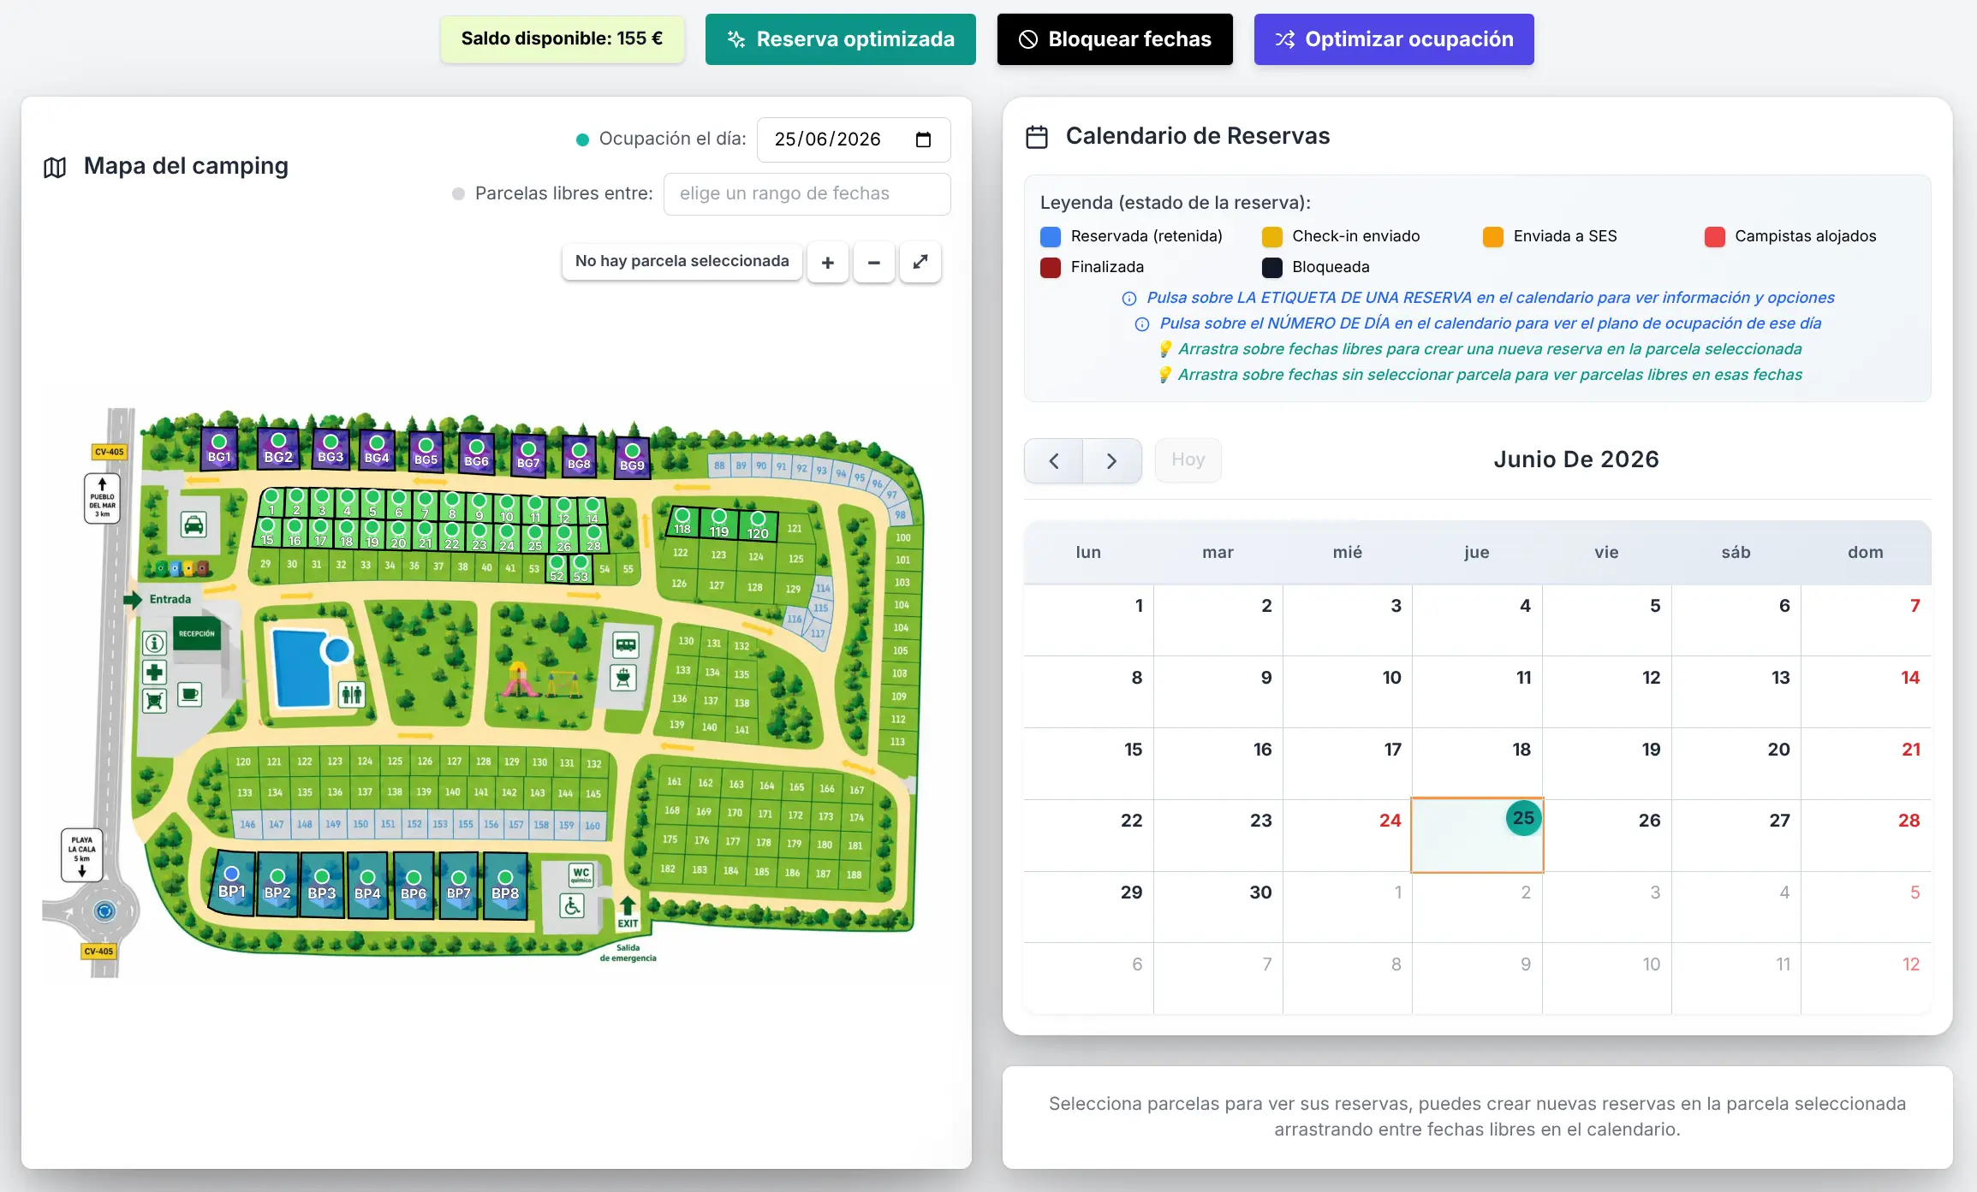Screen dimensions: 1977x1192
Task: Click the Bloqueada dark legend swatch
Action: point(1271,268)
